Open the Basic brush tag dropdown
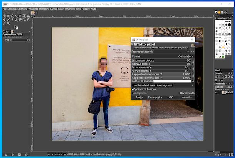Image resolution: width=235 pixels, height=158 pixels. (223, 70)
